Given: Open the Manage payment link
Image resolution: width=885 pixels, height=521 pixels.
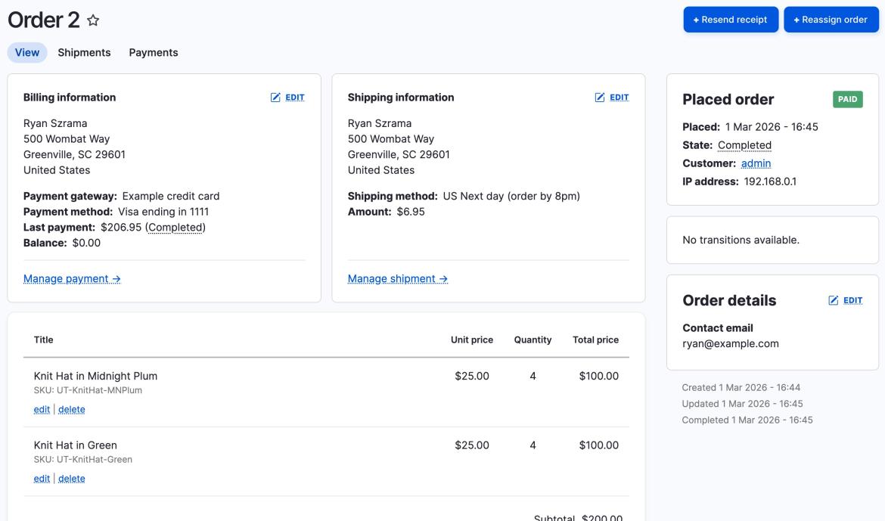Looking at the screenshot, I should pyautogui.click(x=72, y=279).
